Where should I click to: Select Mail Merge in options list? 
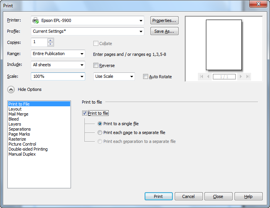click(x=39, y=114)
